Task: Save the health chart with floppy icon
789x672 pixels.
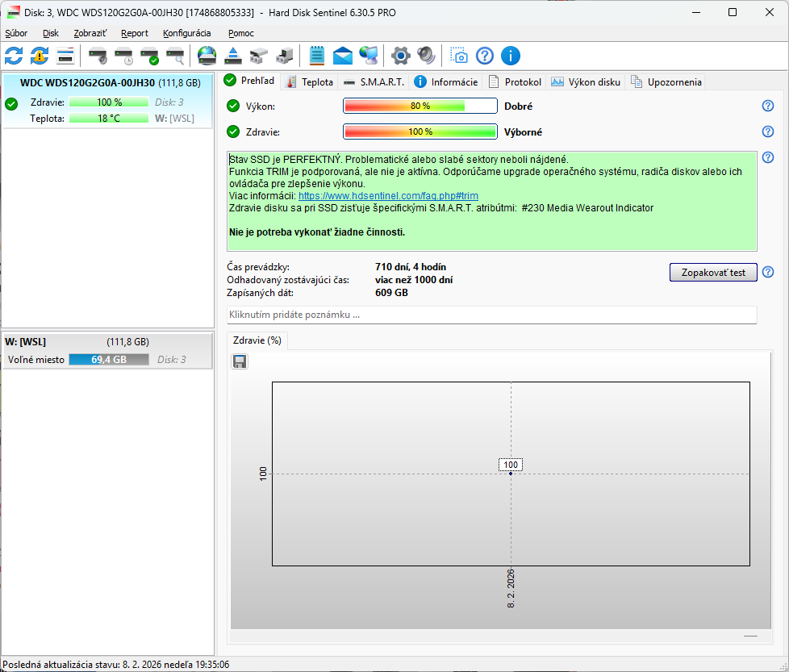Action: [x=240, y=361]
